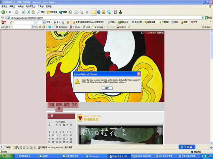Click the grey Forward arrow button

point(17,12)
